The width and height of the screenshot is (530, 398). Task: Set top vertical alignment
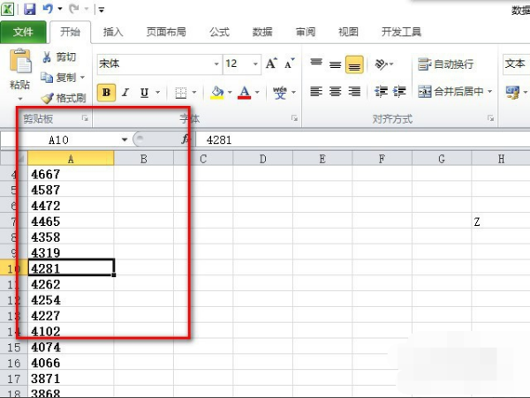click(x=316, y=64)
